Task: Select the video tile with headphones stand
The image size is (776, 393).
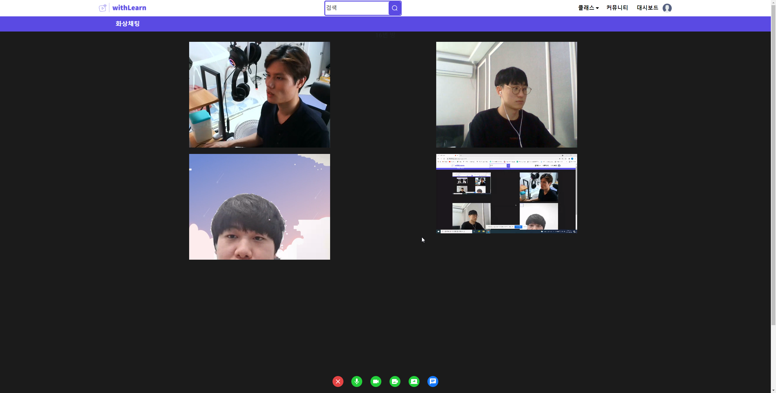Action: (259, 95)
